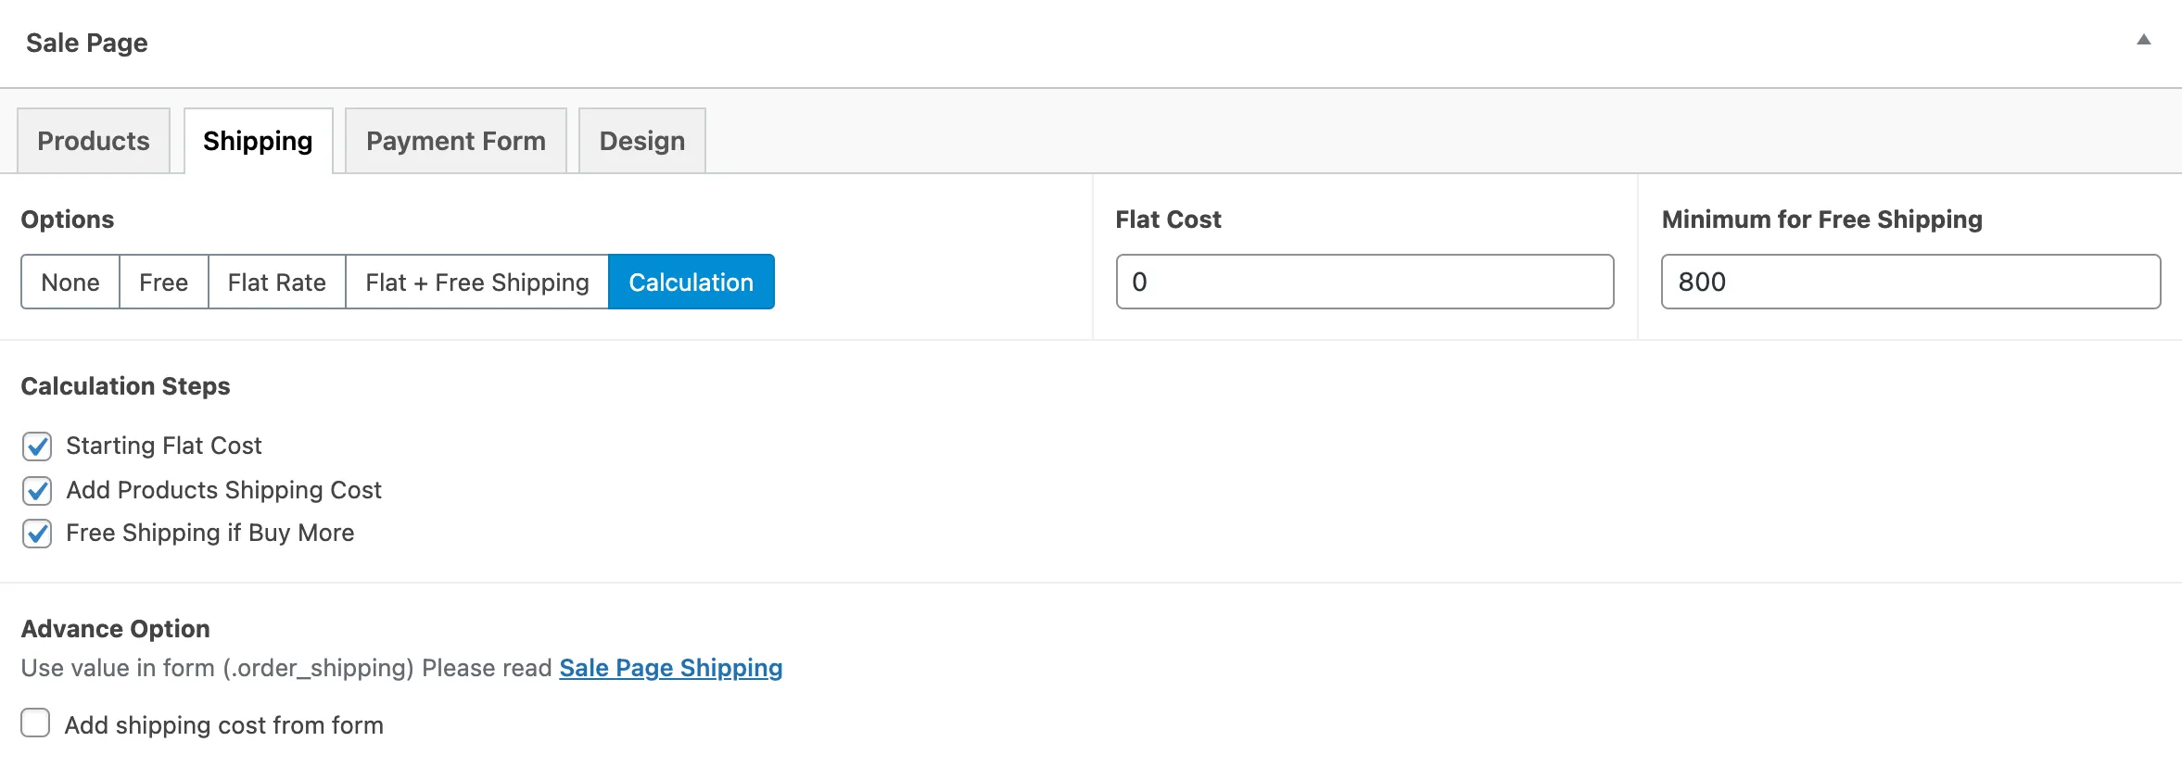Go to the Design tab
Screen dimensions: 2182x767
(x=642, y=141)
